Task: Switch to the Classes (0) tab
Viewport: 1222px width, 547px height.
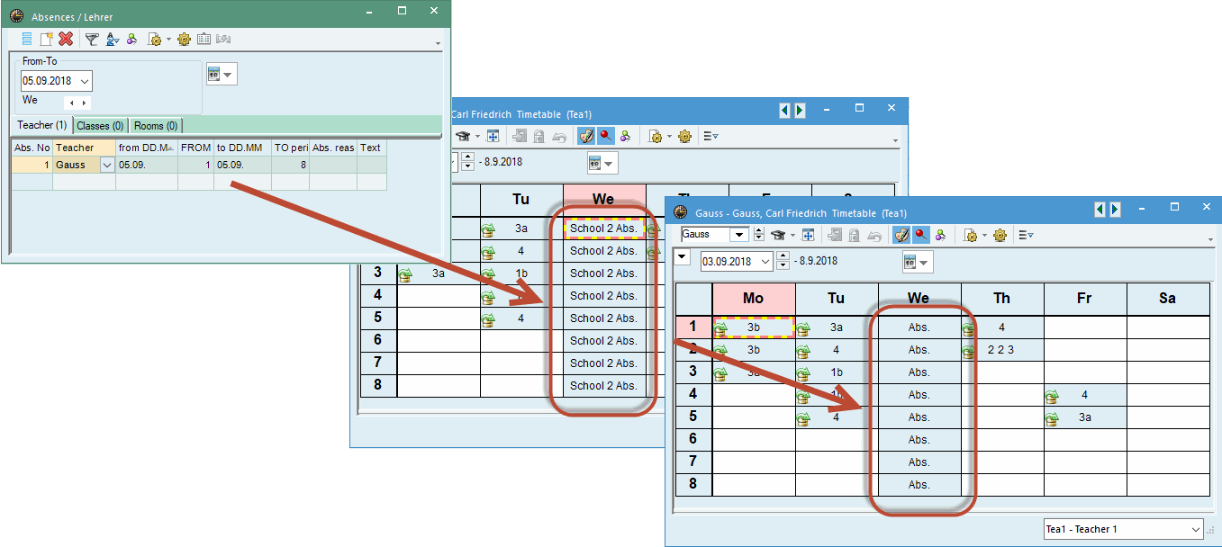Action: tap(100, 126)
